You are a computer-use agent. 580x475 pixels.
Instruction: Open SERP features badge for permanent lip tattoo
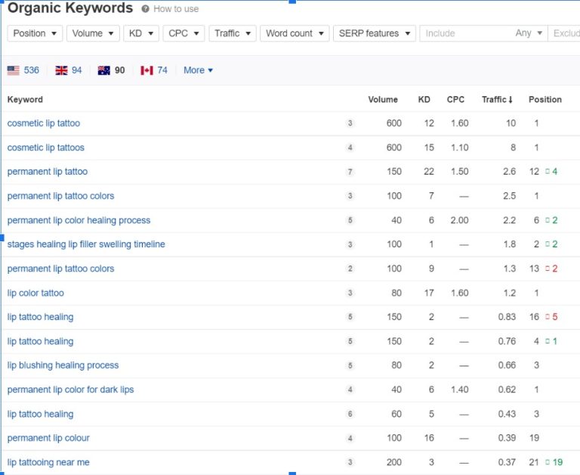click(350, 172)
